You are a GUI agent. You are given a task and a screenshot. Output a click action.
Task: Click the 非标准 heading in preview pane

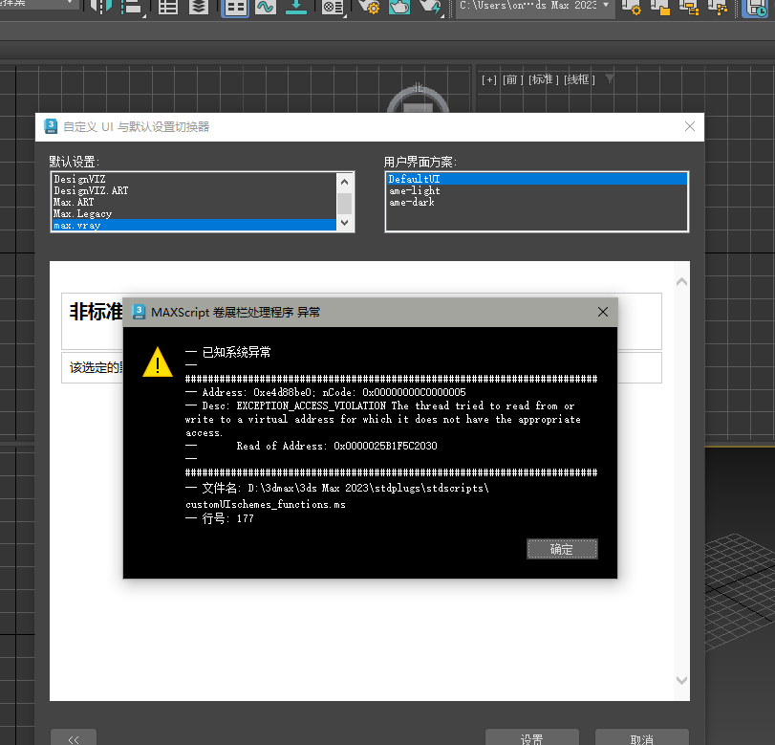pyautogui.click(x=96, y=312)
